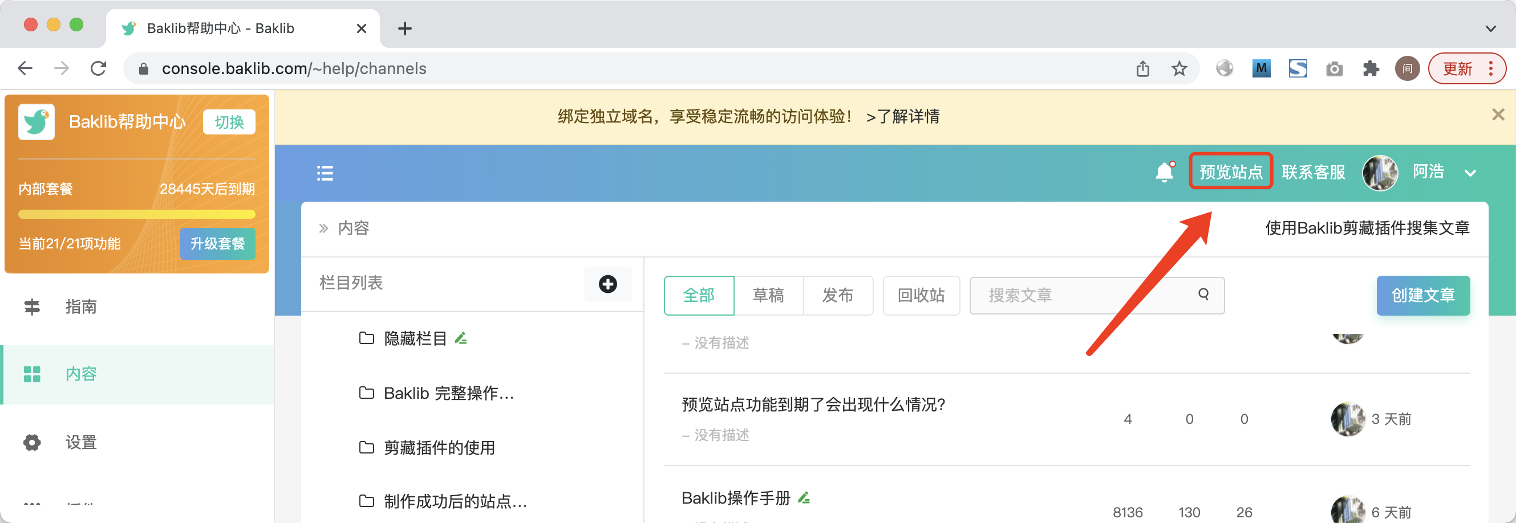Toggle the sidebar with the hamburger icon
The width and height of the screenshot is (1516, 523).
point(325,173)
